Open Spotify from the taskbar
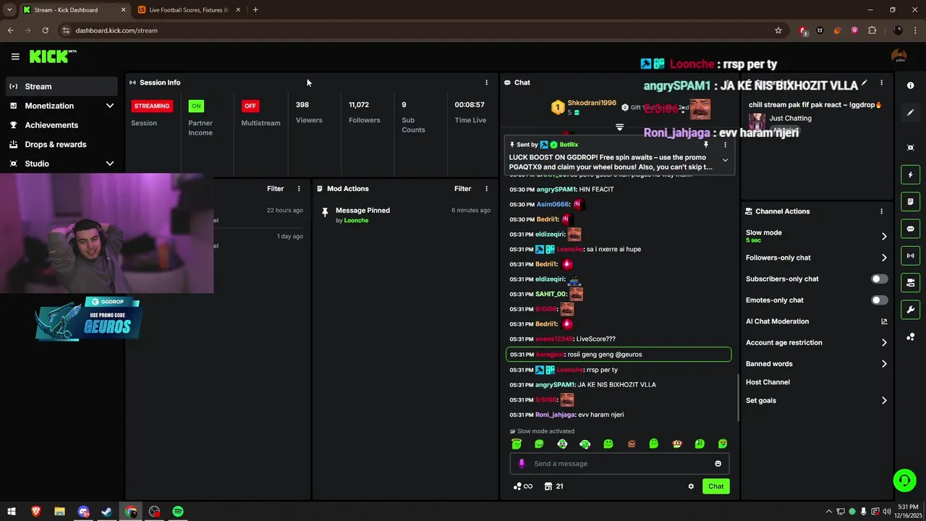Viewport: 926px width, 521px height. coord(178,512)
